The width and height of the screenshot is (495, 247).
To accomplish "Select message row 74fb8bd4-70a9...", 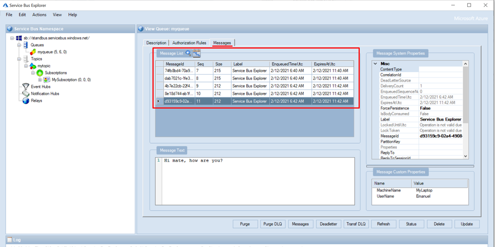I will (255, 71).
